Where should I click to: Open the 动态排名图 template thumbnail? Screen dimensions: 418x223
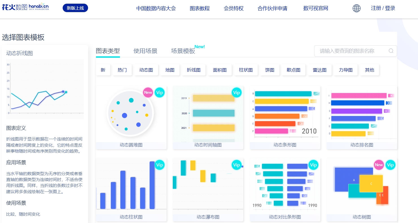pos(362,114)
